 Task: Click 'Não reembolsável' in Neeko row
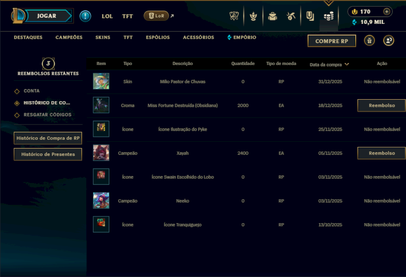point(382,201)
